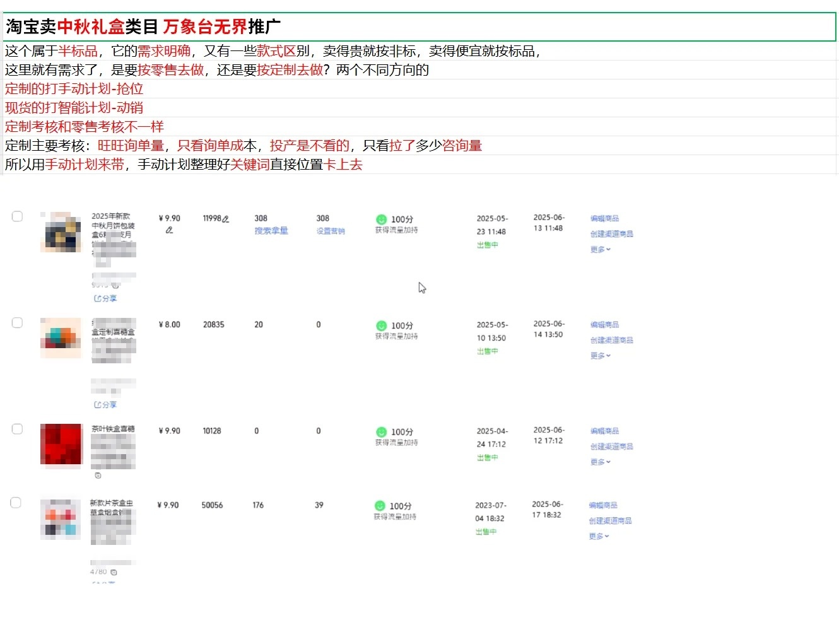
Task: Click the green smiley score icon in the 20835 row
Action: point(381,325)
